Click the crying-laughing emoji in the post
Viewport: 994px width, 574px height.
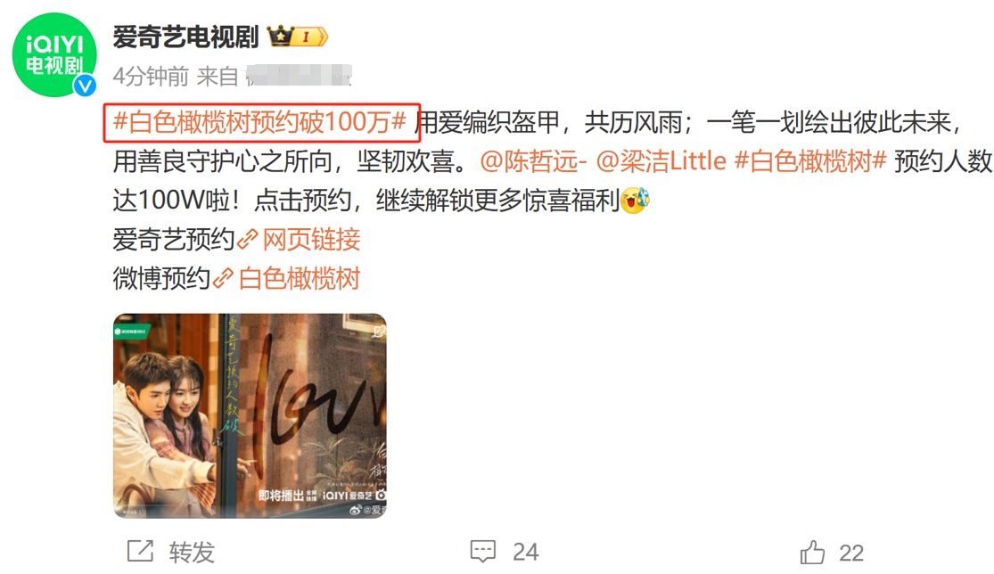click(636, 201)
